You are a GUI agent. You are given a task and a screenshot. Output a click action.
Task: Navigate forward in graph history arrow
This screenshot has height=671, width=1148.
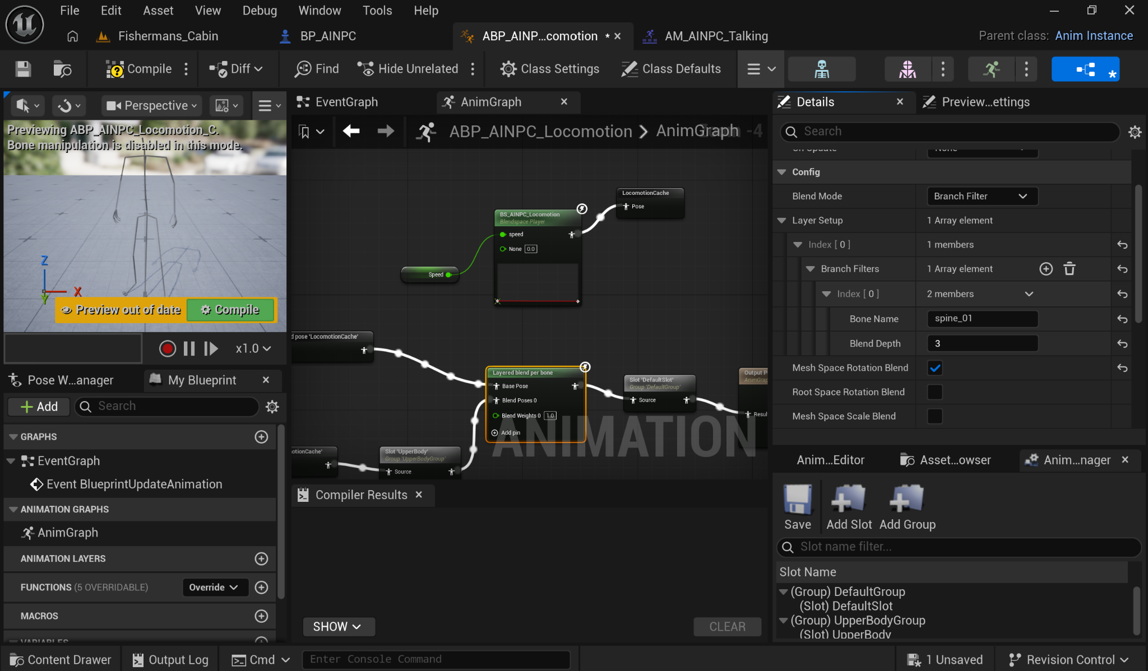coord(386,131)
